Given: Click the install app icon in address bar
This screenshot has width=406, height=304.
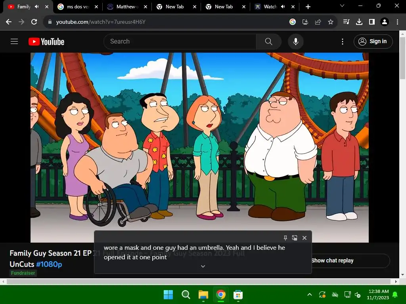Looking at the screenshot, I should coord(305,22).
